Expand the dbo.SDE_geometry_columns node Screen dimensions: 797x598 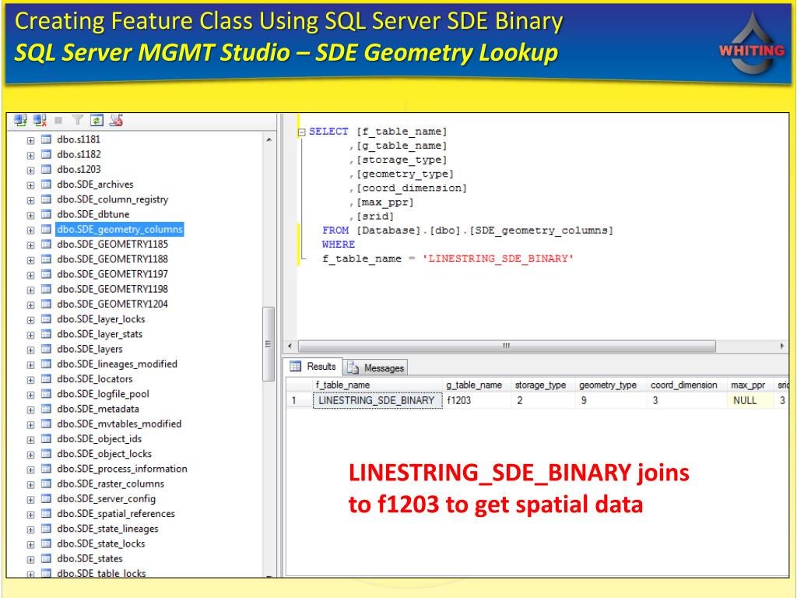point(30,230)
